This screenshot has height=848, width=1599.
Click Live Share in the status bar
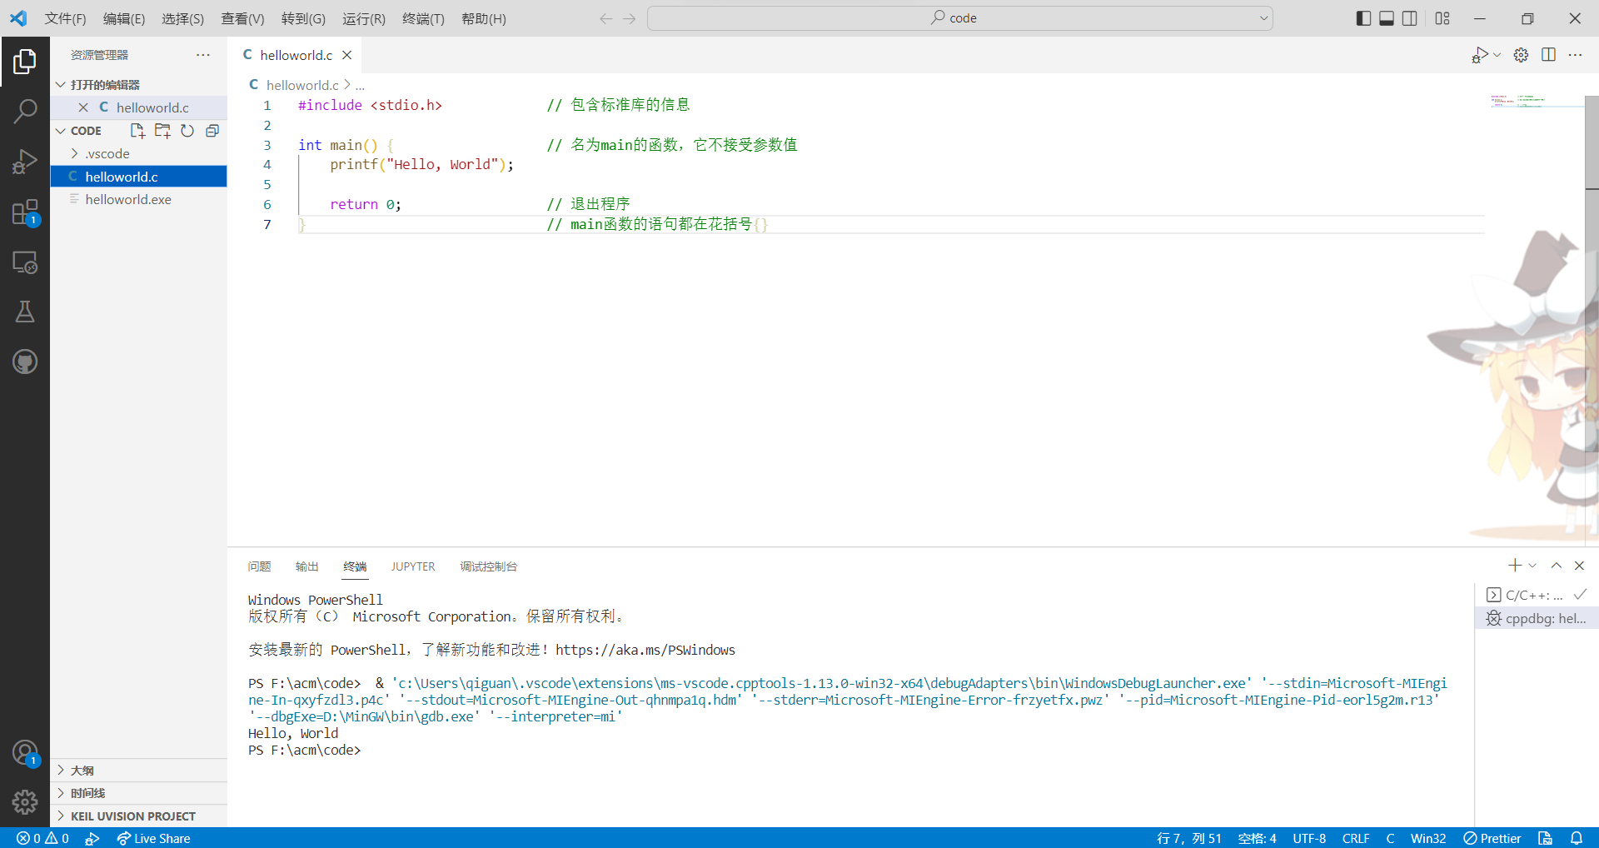(154, 838)
